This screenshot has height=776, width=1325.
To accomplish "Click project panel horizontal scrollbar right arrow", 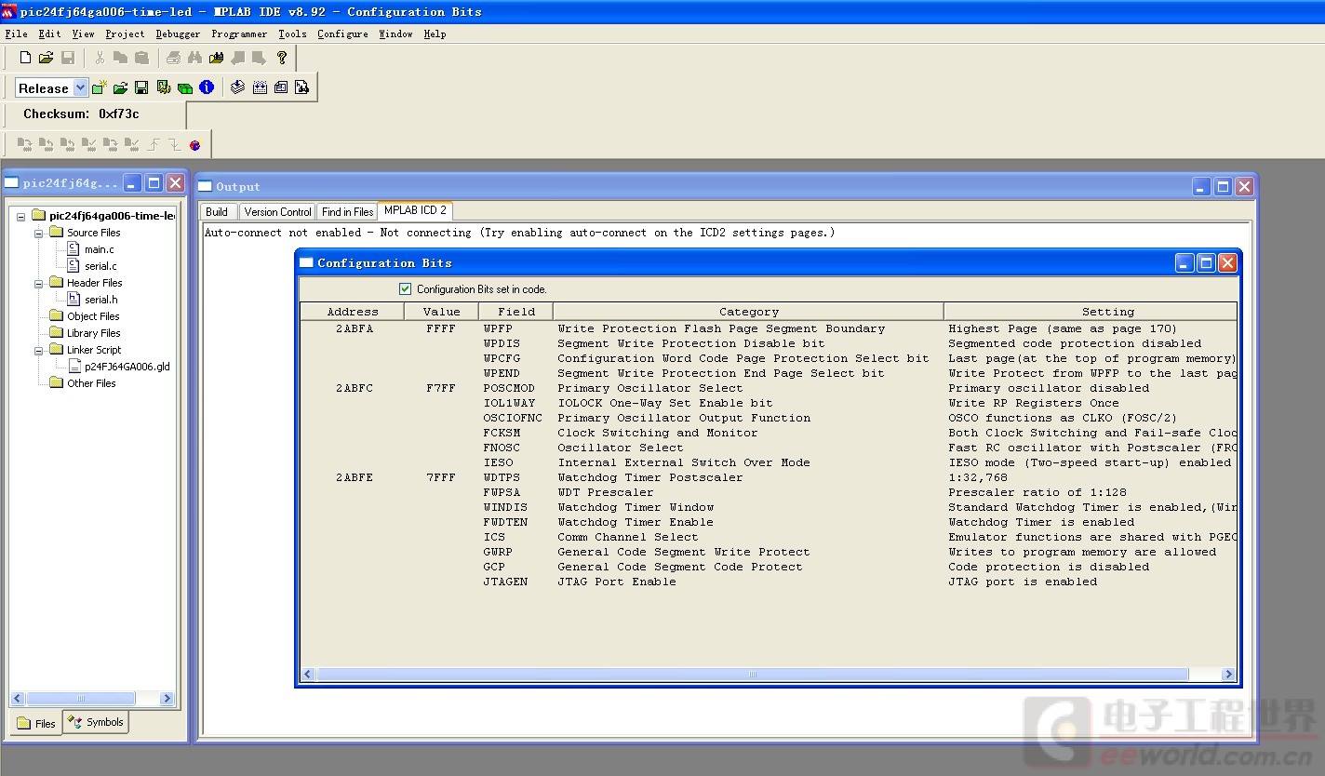I will 167,698.
